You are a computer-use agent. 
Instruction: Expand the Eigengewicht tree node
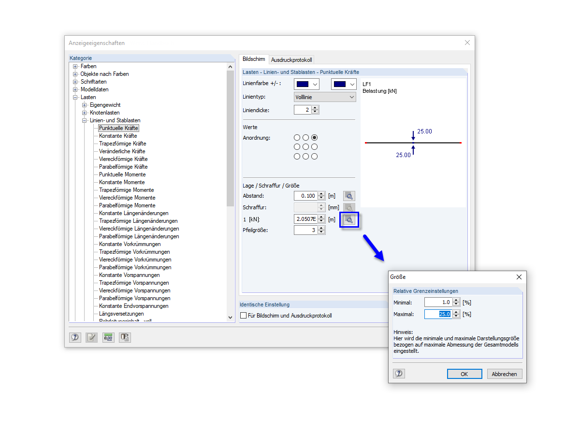pyautogui.click(x=84, y=105)
